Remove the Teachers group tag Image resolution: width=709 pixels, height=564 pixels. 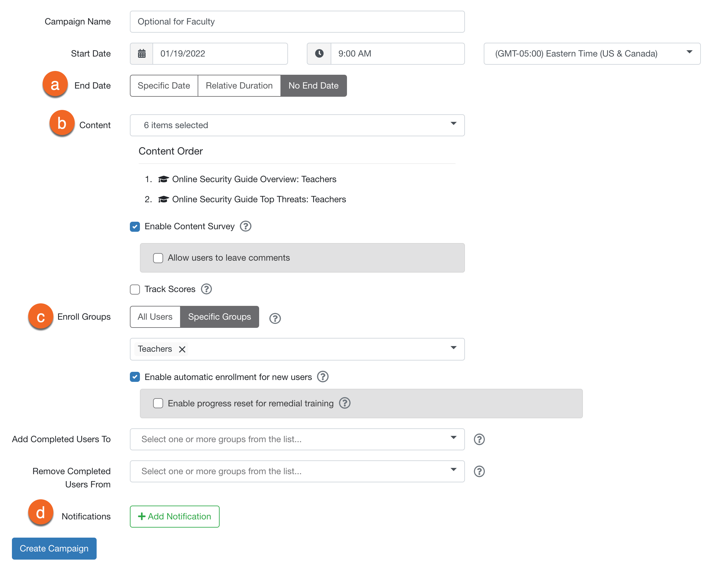click(182, 349)
